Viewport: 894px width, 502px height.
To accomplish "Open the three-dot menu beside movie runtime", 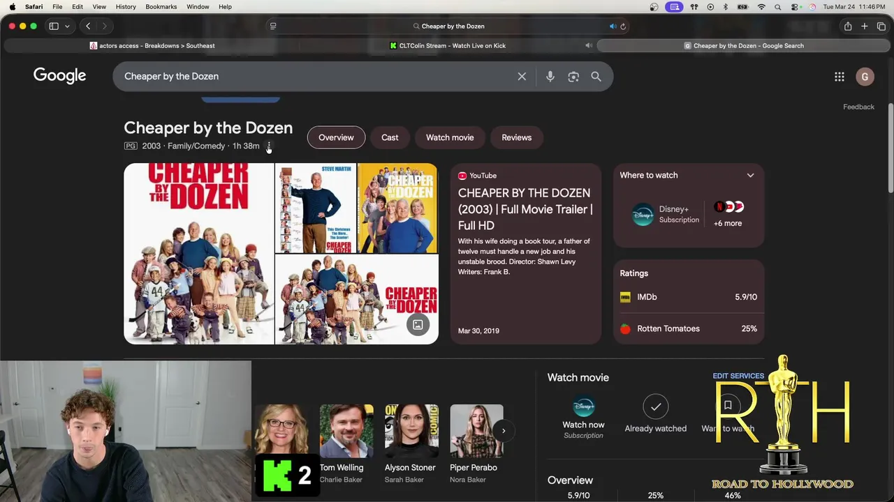I will click(268, 146).
